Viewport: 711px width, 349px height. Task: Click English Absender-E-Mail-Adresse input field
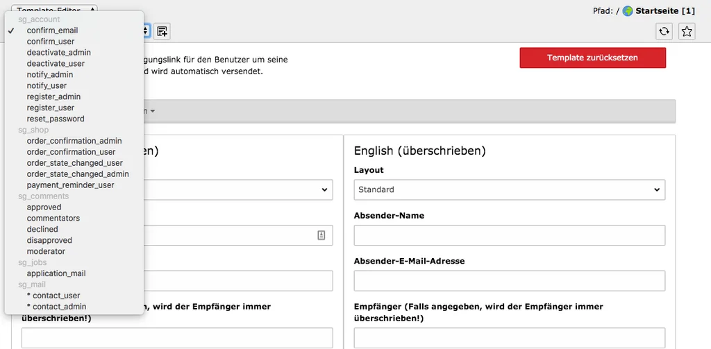coord(509,280)
